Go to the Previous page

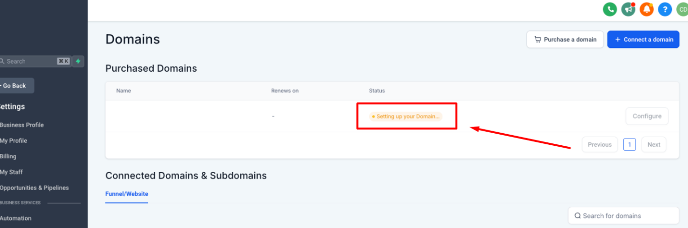pos(599,145)
